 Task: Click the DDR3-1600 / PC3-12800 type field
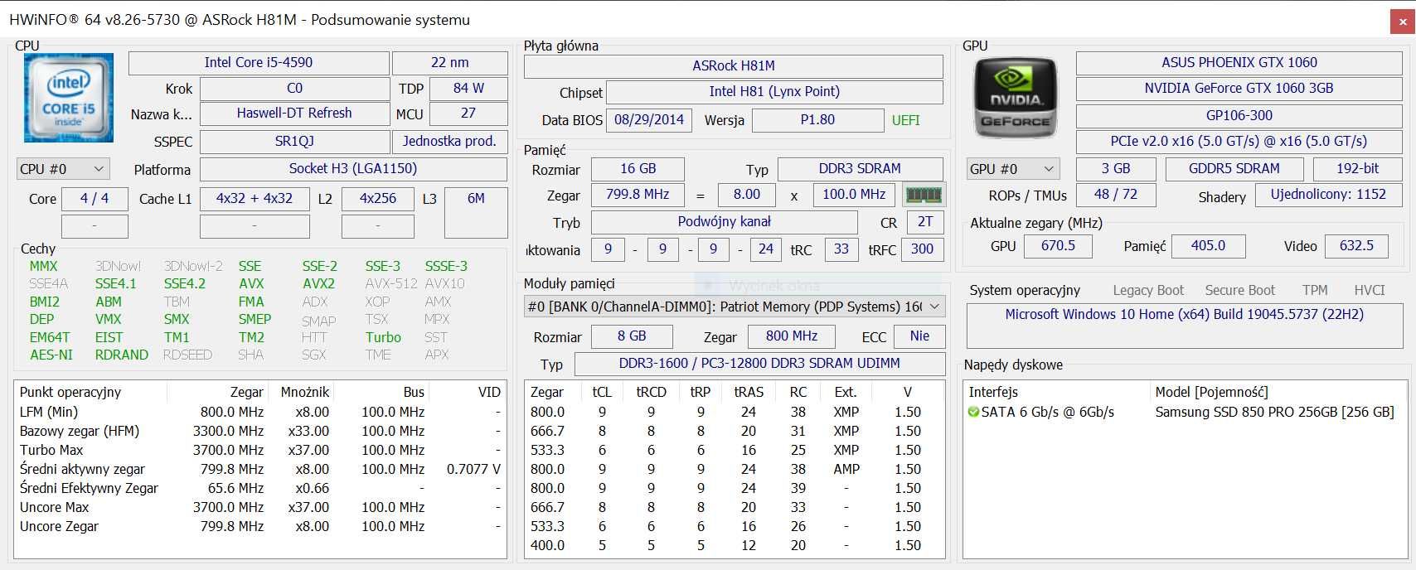click(759, 364)
